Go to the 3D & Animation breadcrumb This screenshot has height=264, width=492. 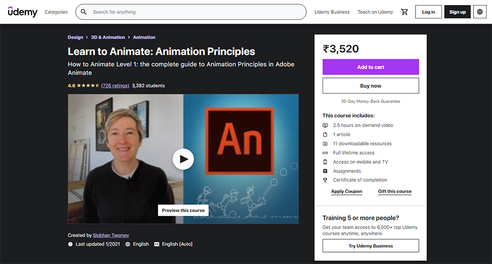coord(108,37)
